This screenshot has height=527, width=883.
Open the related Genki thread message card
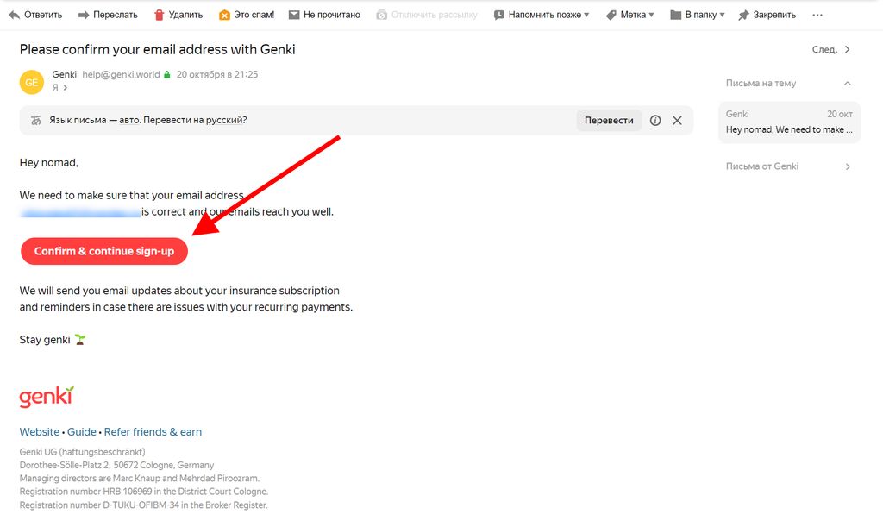click(x=789, y=122)
